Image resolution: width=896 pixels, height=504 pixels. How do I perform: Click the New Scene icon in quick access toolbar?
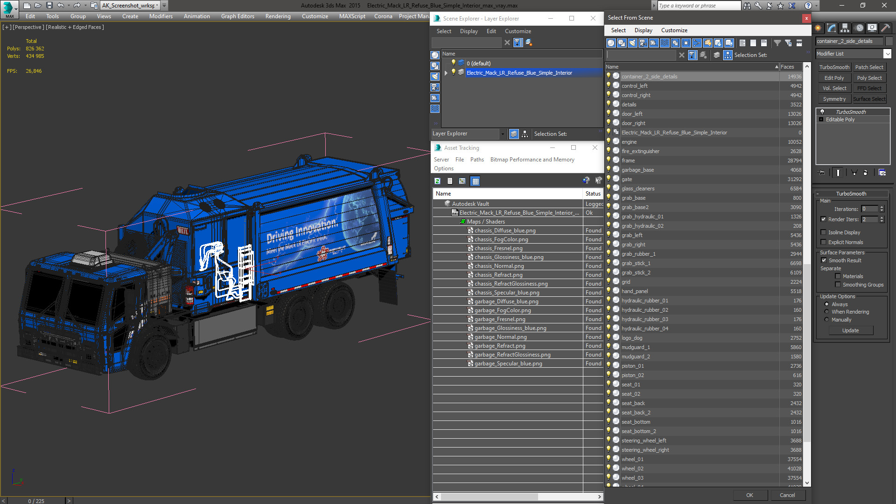click(x=27, y=6)
